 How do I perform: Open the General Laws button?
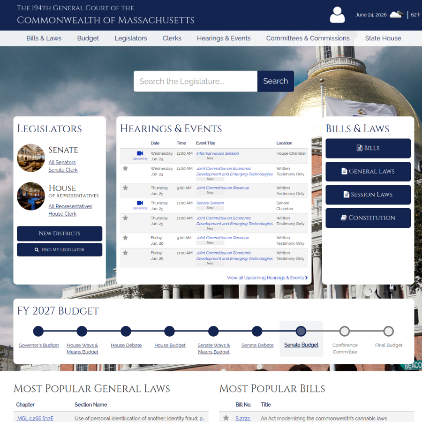[x=368, y=172]
